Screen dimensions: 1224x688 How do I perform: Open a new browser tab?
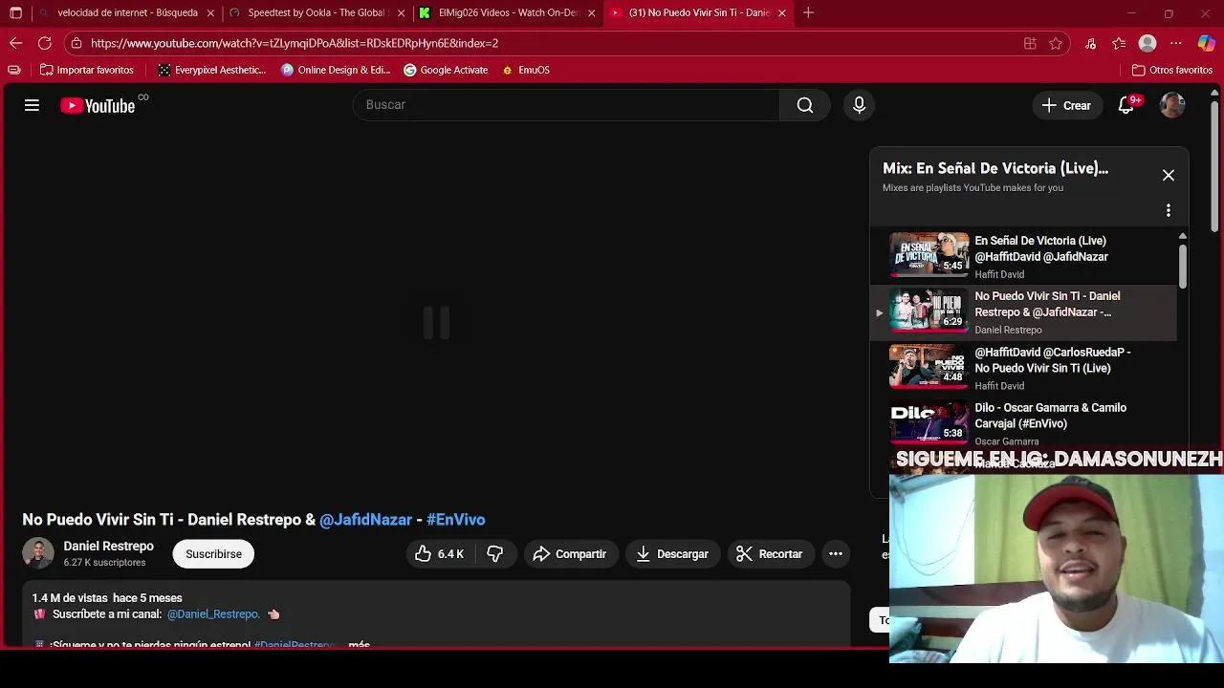tap(809, 13)
